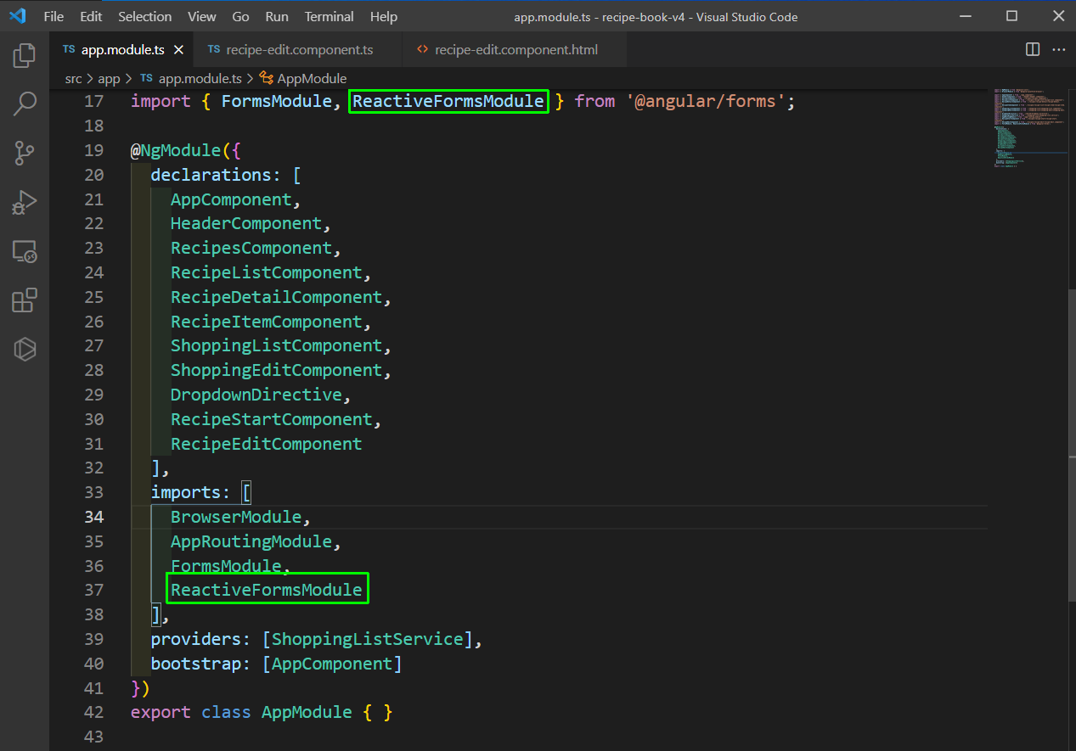Click the AppModule breadcrumb symbol
The image size is (1076, 751).
tap(312, 78)
